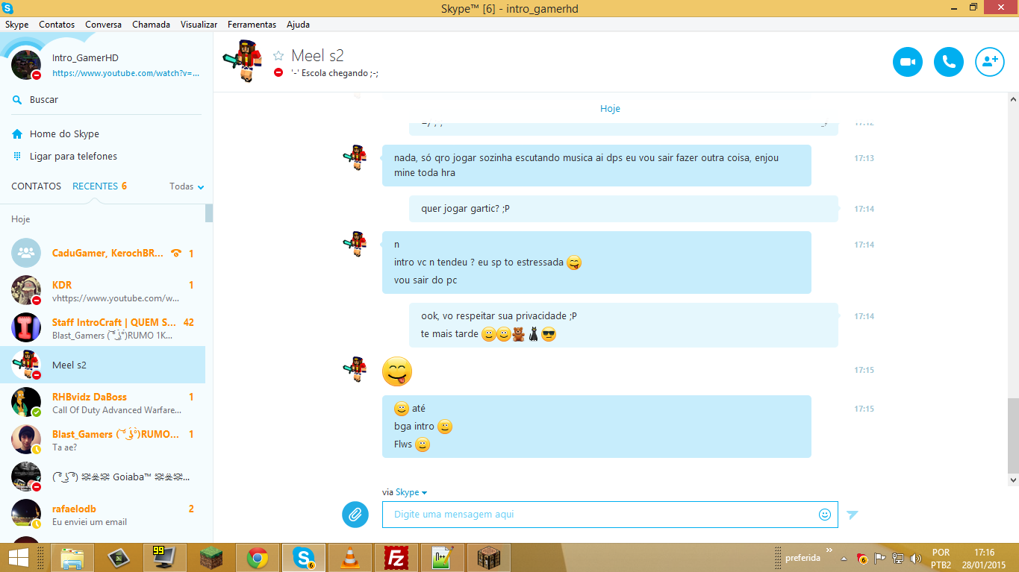The height and width of the screenshot is (572, 1019).
Task: Click the chat scrollbar thumb
Action: 1012,435
